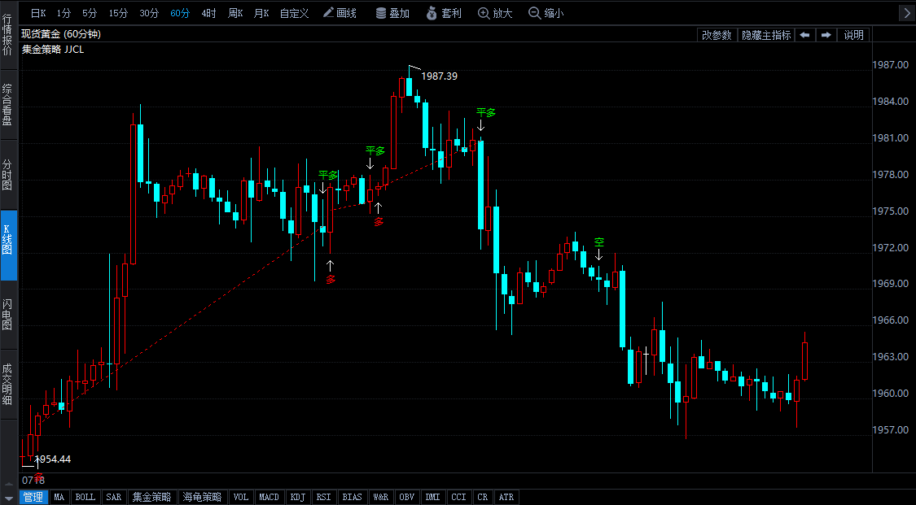The height and width of the screenshot is (505, 916).
Task: Apply the SAR indicator
Action: 113,497
